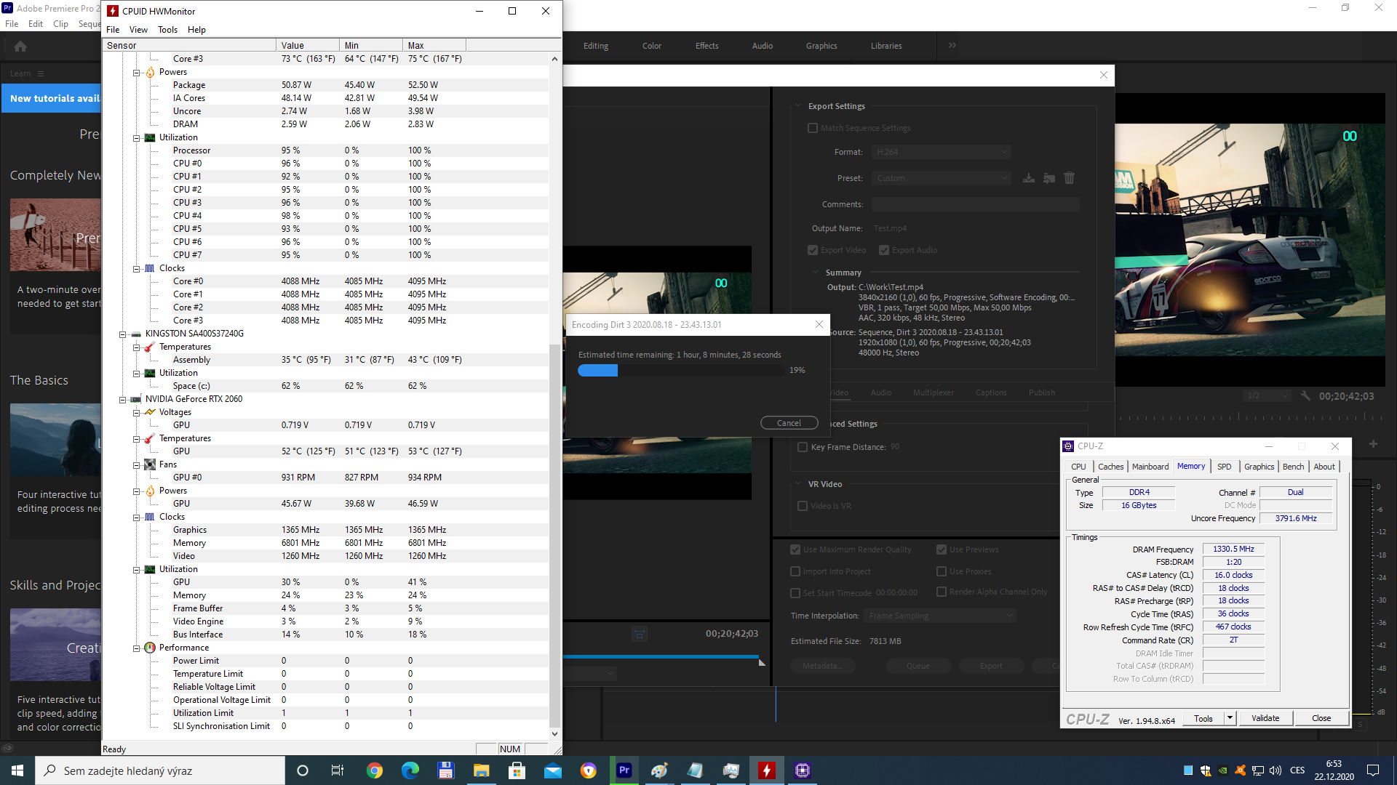This screenshot has height=785, width=1397.
Task: Open CPU-Z taskbar icon
Action: 802,770
